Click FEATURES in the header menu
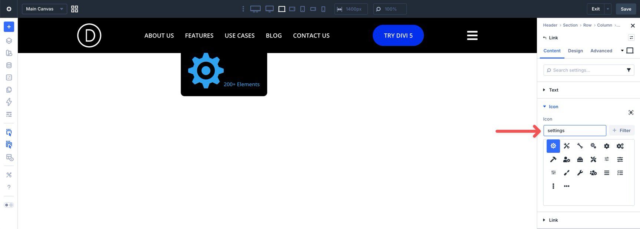The image size is (640, 229). (x=199, y=36)
